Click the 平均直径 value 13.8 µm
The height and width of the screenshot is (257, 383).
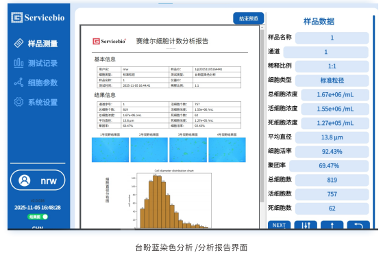point(332,137)
